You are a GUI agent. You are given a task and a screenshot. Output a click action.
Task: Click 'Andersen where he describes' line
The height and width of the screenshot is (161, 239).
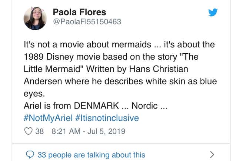(120, 81)
